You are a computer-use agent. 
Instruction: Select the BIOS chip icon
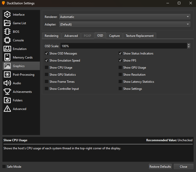click(x=7, y=32)
